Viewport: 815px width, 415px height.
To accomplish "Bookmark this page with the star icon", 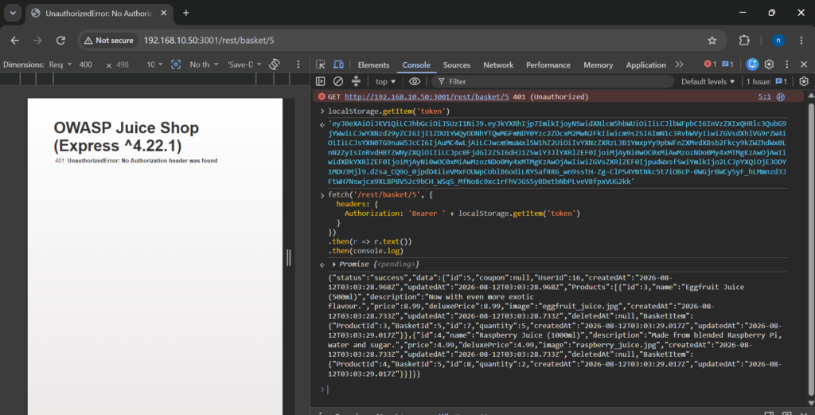I will tap(712, 40).
